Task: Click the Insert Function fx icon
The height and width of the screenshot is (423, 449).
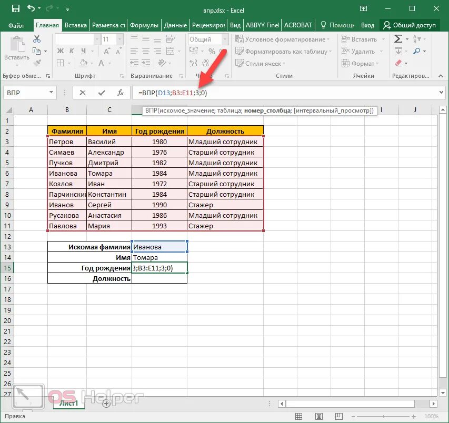Action: tap(121, 93)
